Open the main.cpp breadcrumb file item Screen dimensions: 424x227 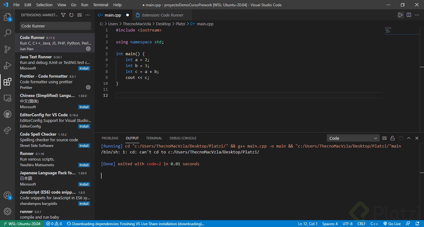click(x=202, y=24)
